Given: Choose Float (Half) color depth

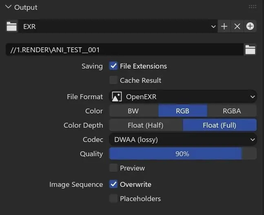Looking at the screenshot, I should tap(146, 125).
